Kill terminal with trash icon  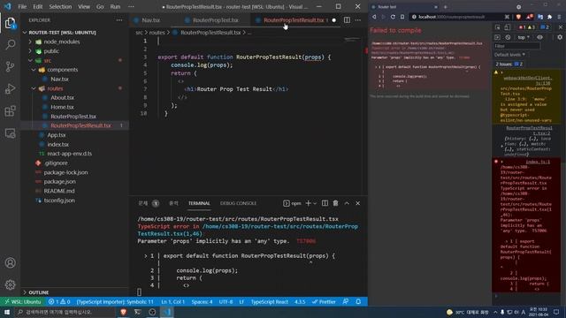(336, 203)
